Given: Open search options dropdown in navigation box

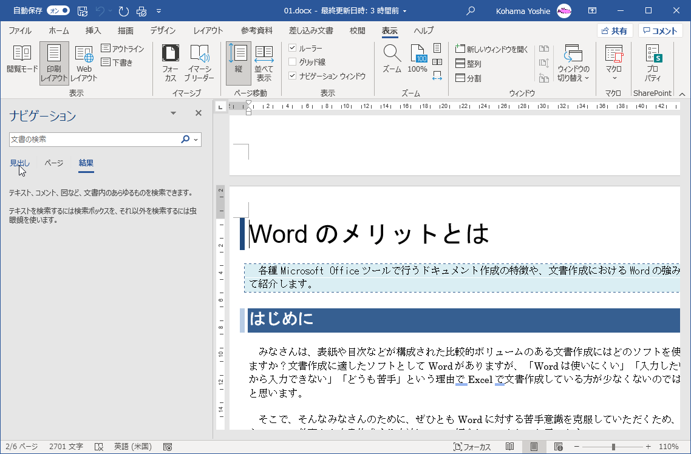Looking at the screenshot, I should coord(196,140).
